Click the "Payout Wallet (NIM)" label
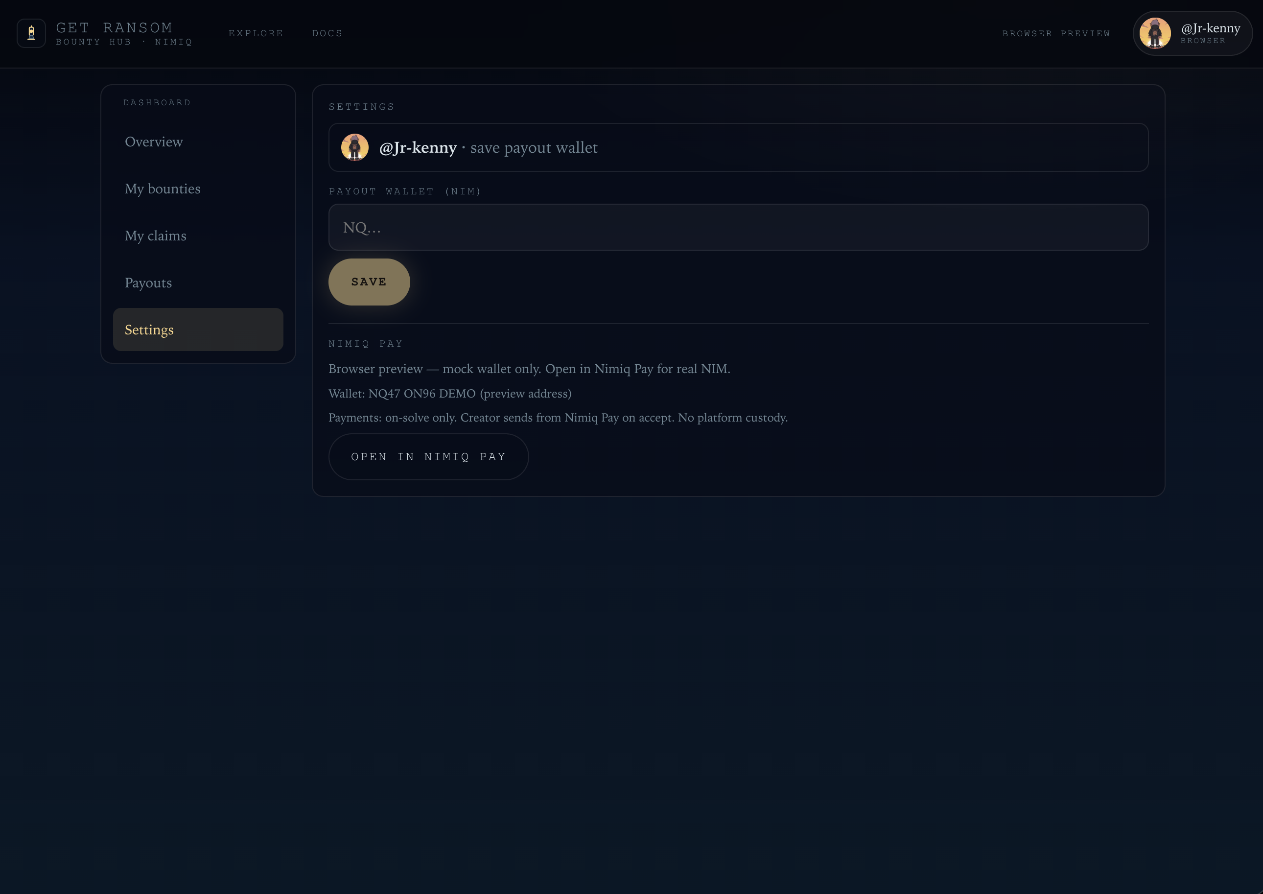Viewport: 1263px width, 894px height. (x=405, y=191)
